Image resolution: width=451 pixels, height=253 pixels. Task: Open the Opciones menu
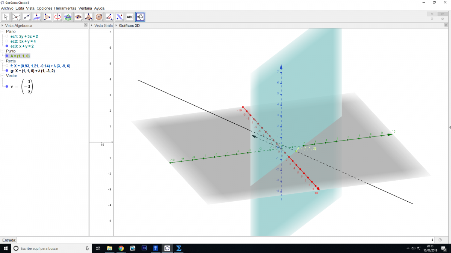(44, 8)
